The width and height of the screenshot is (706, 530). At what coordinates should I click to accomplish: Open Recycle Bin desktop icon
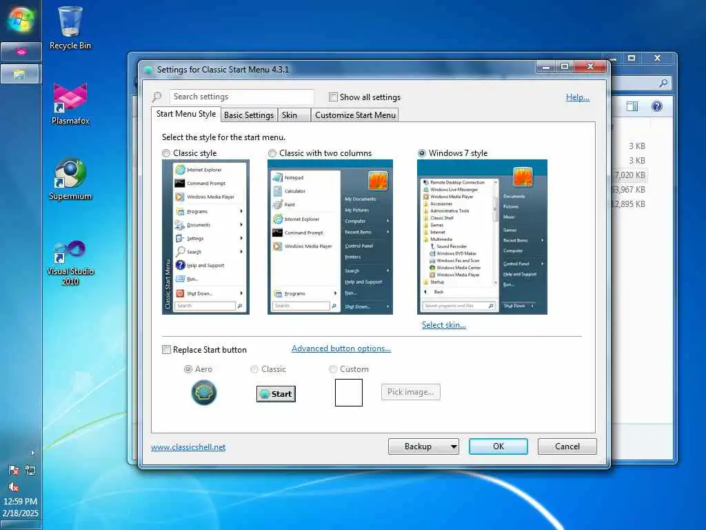pos(70,28)
